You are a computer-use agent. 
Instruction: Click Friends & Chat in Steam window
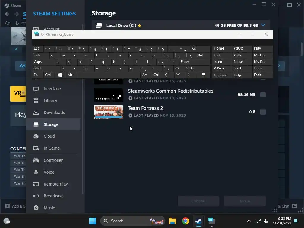pos(287,206)
